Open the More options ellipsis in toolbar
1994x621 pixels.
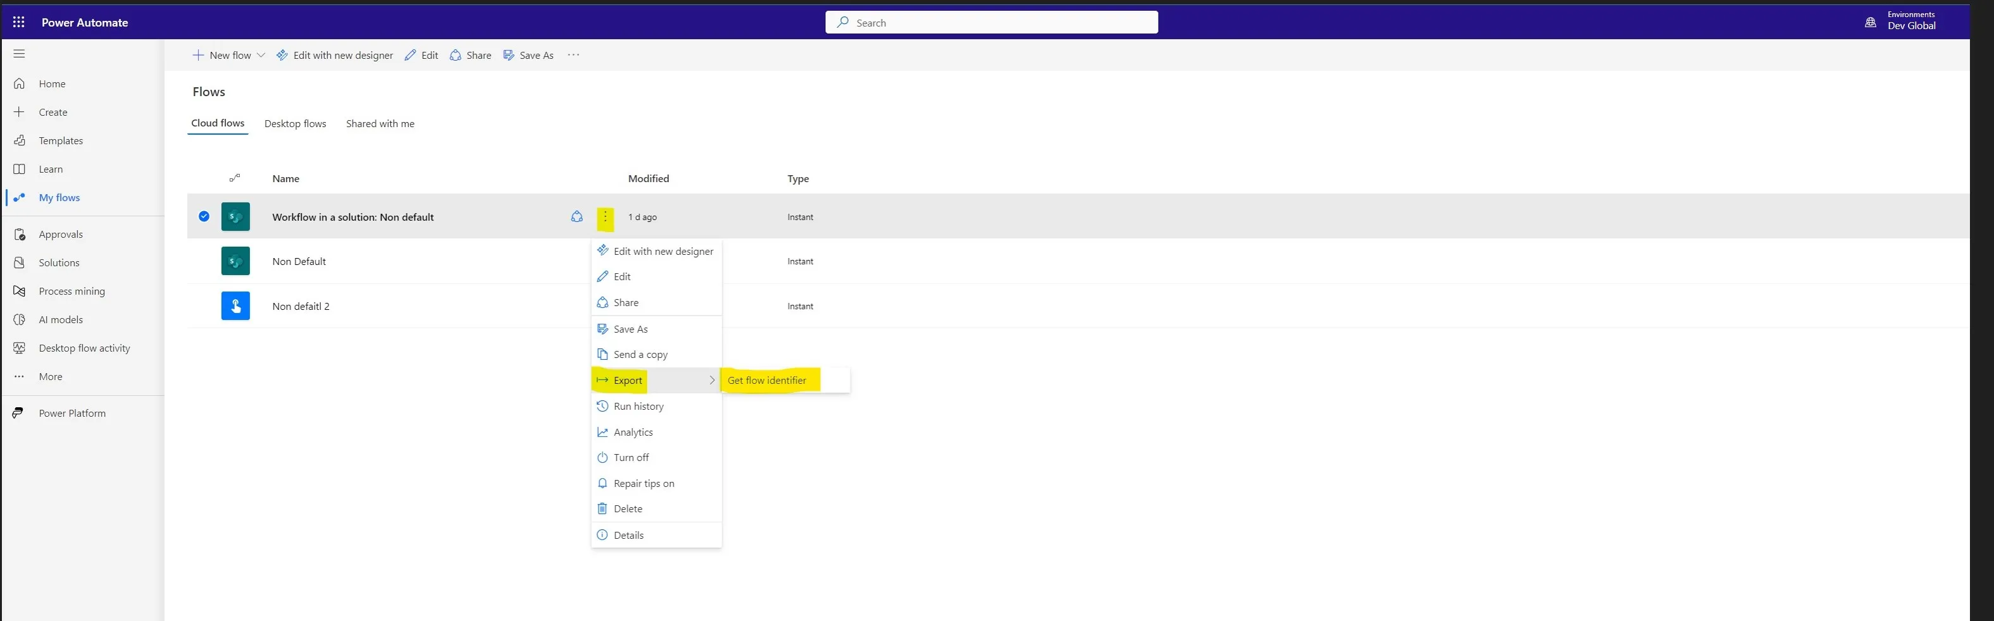tap(573, 55)
